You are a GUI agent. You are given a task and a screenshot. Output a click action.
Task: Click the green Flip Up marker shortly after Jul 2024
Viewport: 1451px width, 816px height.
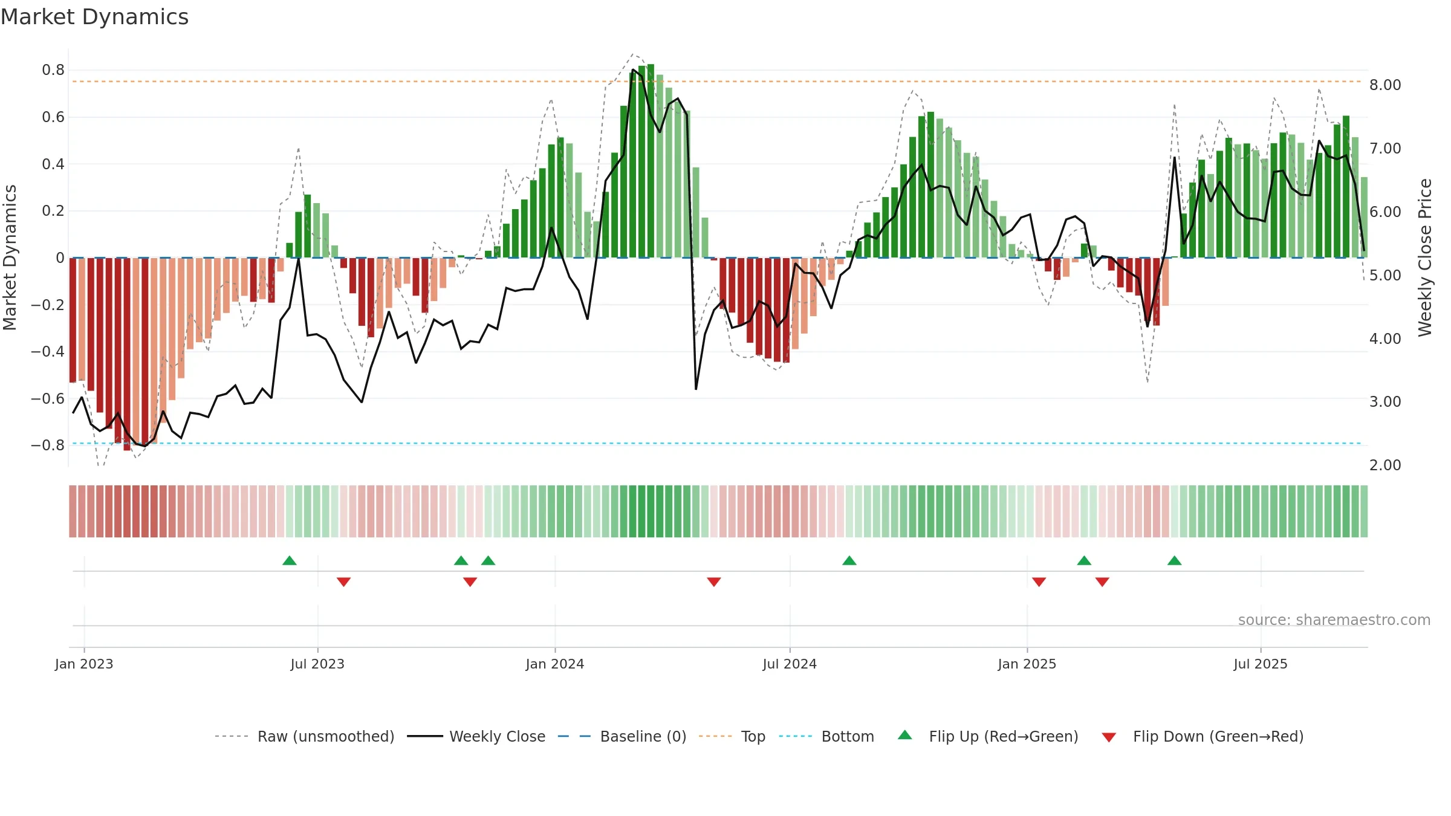pyautogui.click(x=849, y=560)
